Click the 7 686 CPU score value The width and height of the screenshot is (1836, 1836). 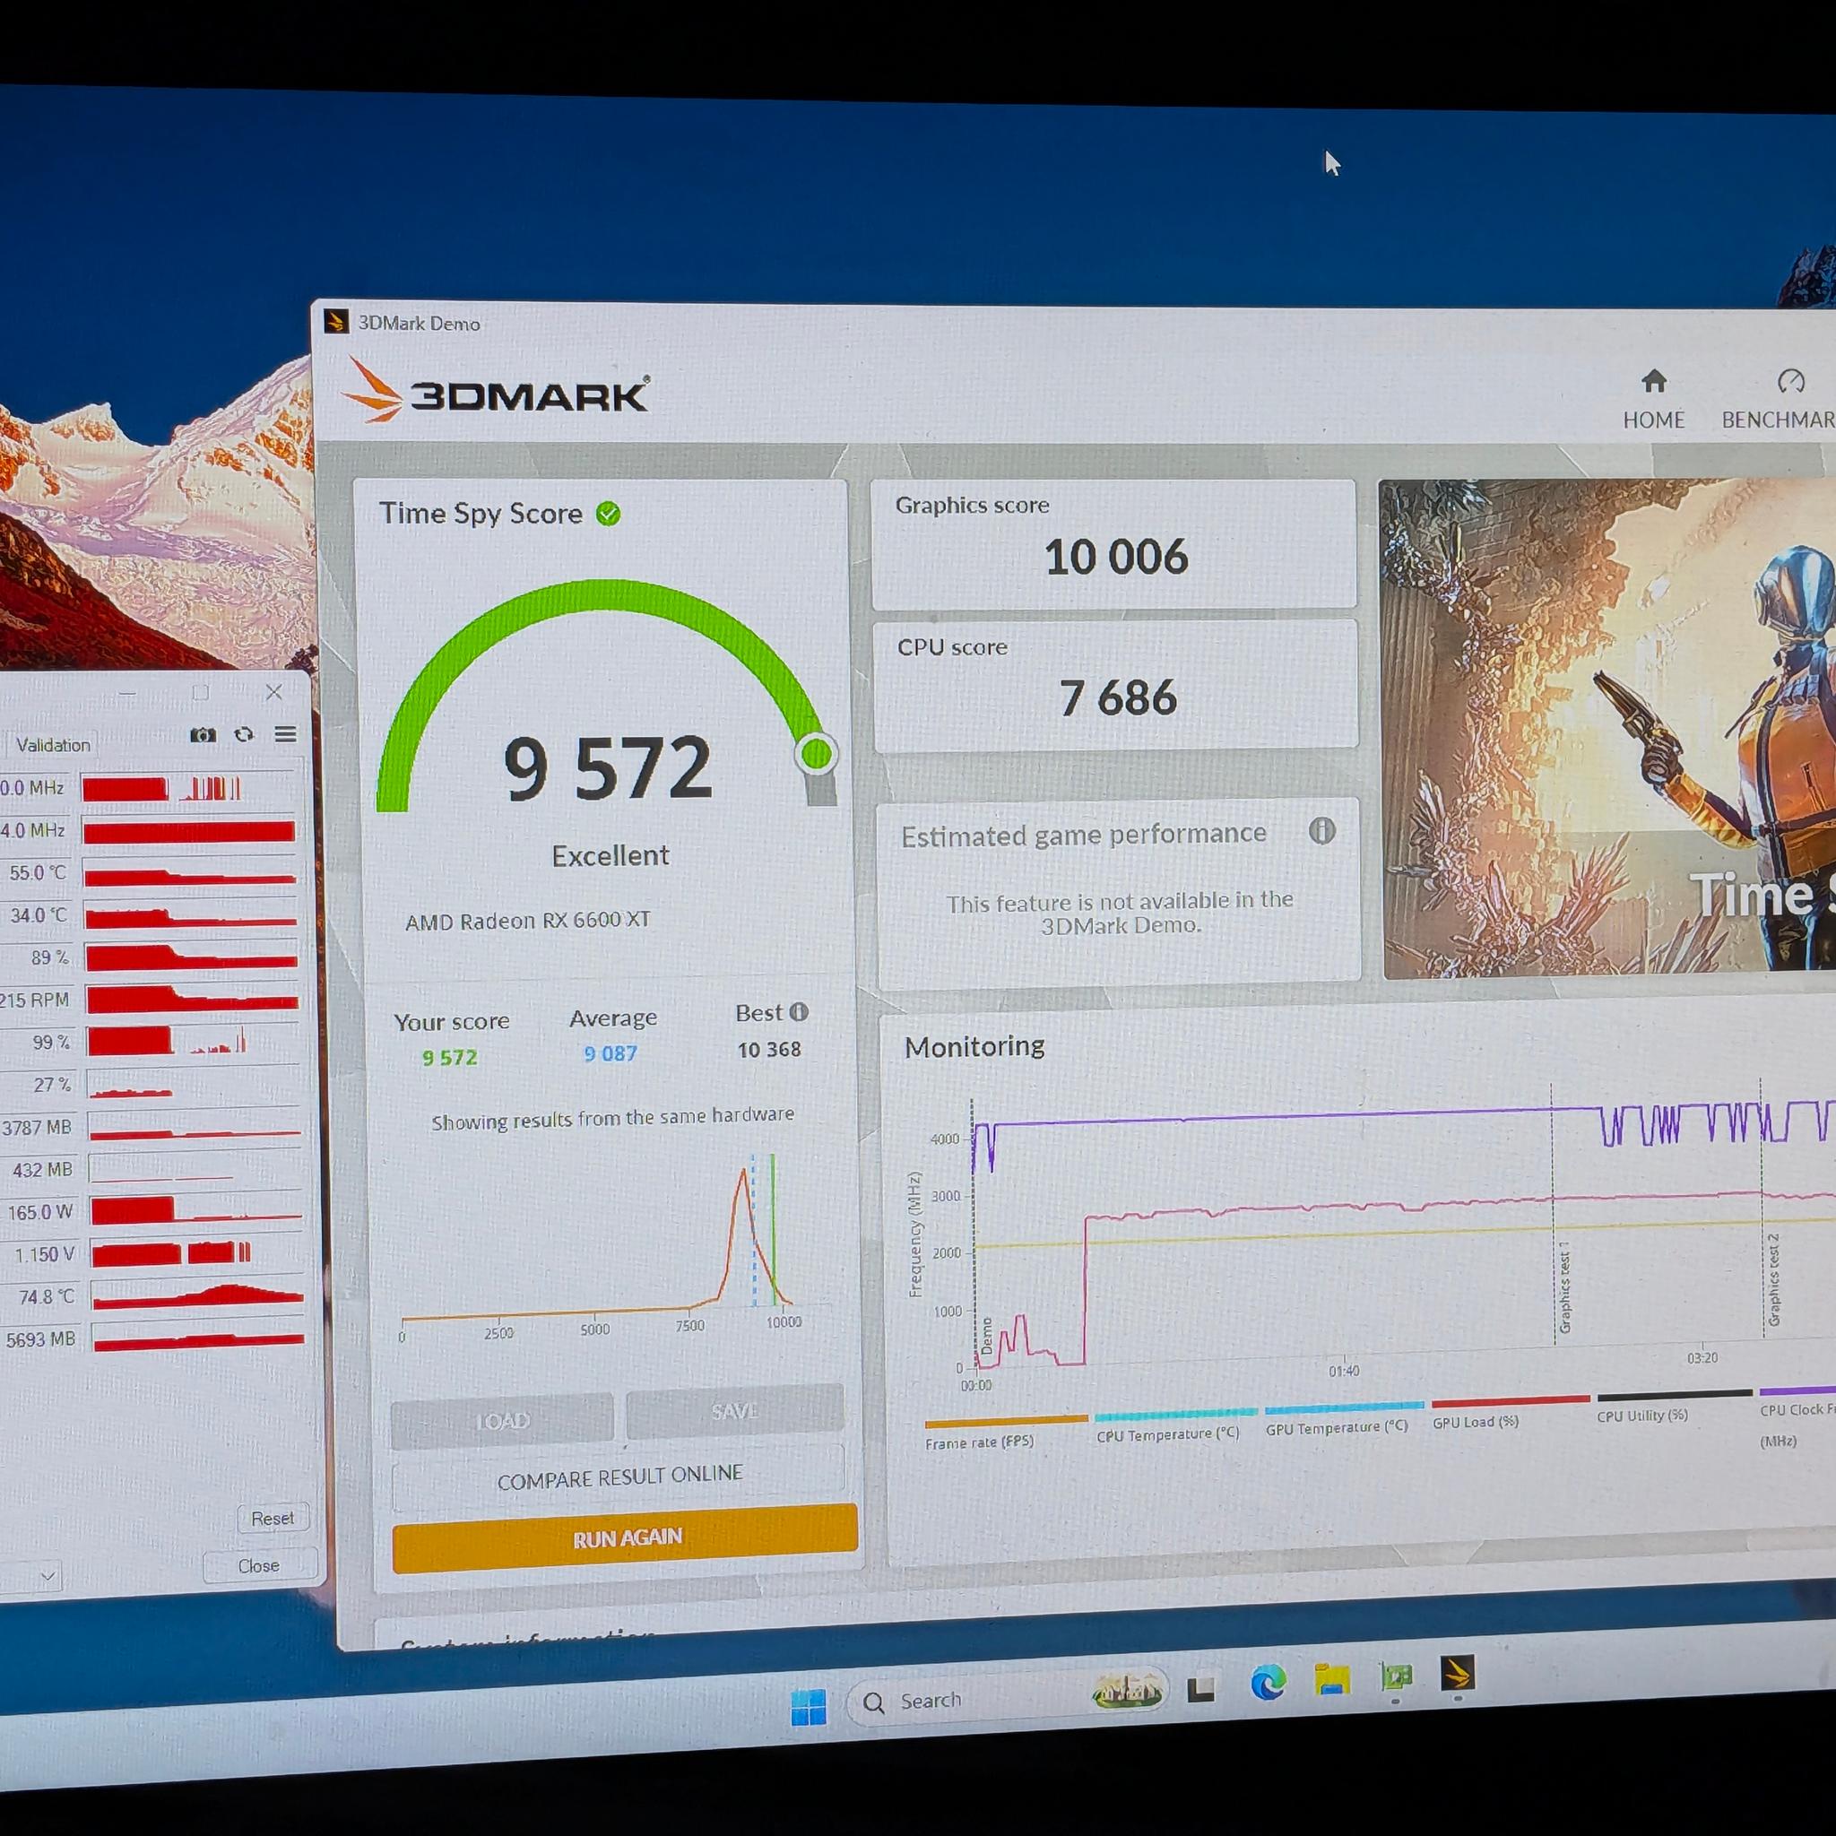[1118, 697]
